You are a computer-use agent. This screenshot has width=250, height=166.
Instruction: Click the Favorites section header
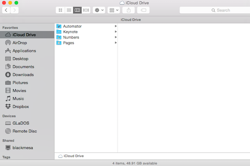10,28
